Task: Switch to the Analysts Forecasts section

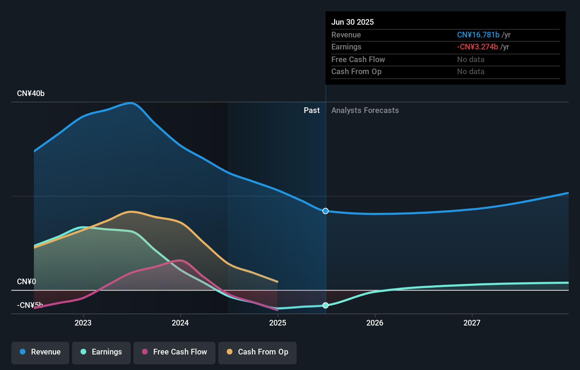Action: coord(365,110)
